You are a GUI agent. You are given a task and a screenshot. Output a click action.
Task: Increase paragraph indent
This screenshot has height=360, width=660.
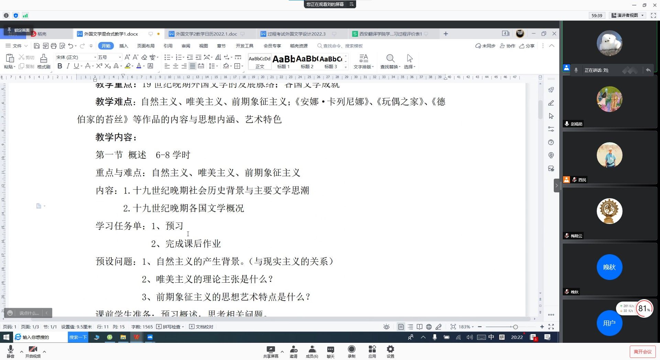[x=198, y=57]
